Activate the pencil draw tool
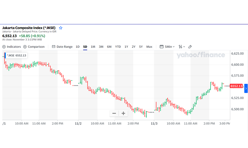 tap(190, 47)
